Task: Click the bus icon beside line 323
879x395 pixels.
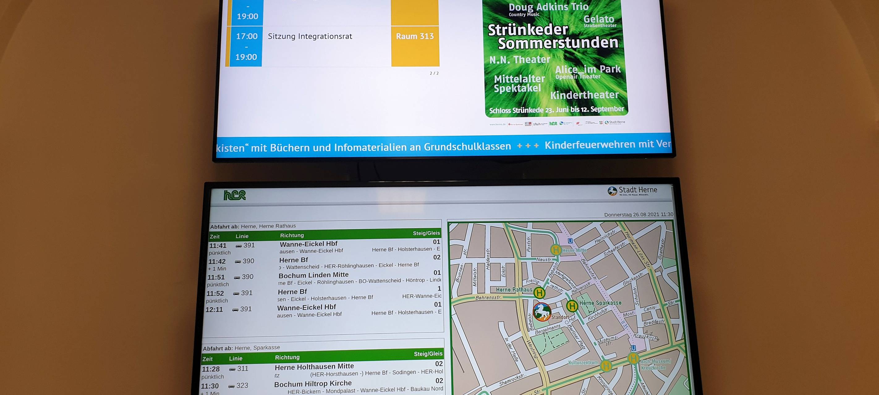Action: click(232, 386)
